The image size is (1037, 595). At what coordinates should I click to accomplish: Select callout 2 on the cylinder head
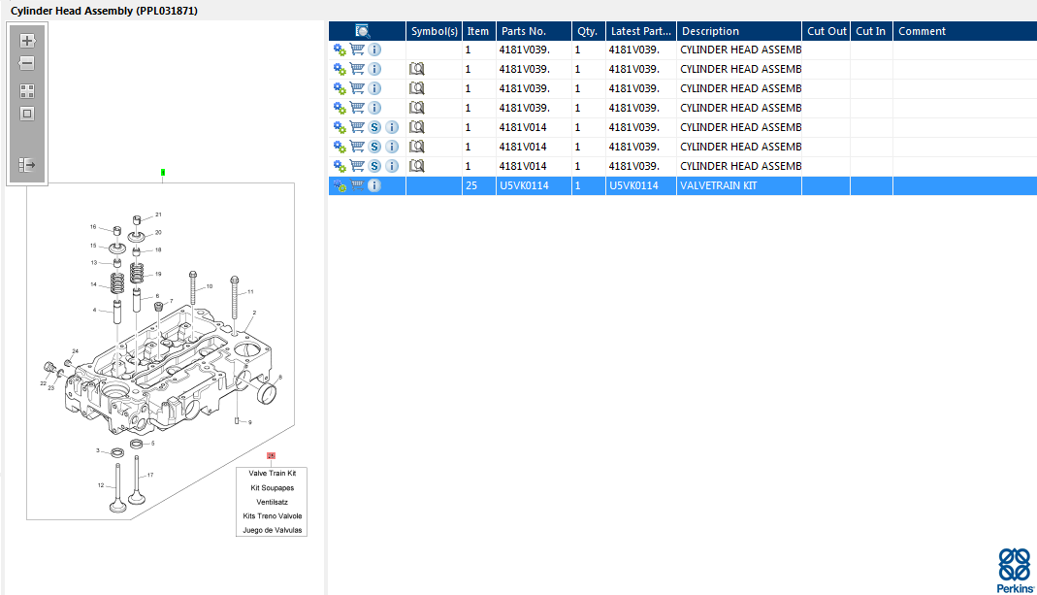pyautogui.click(x=254, y=314)
